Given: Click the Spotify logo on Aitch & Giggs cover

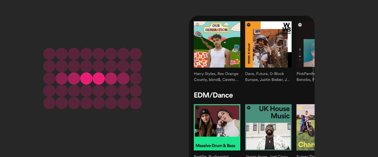Looking at the screenshot, I should point(249,25).
